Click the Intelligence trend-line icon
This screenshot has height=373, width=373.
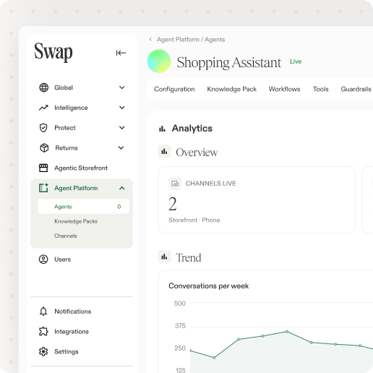tap(43, 108)
